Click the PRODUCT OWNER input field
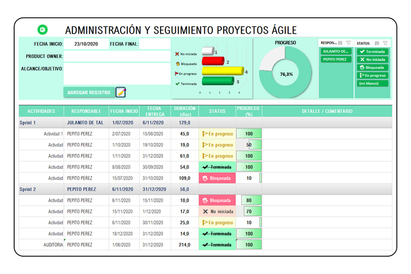 click(x=117, y=56)
